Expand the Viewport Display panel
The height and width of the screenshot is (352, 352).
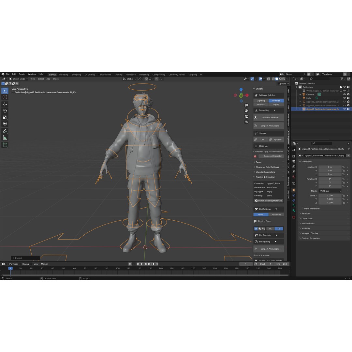[x=325, y=233]
